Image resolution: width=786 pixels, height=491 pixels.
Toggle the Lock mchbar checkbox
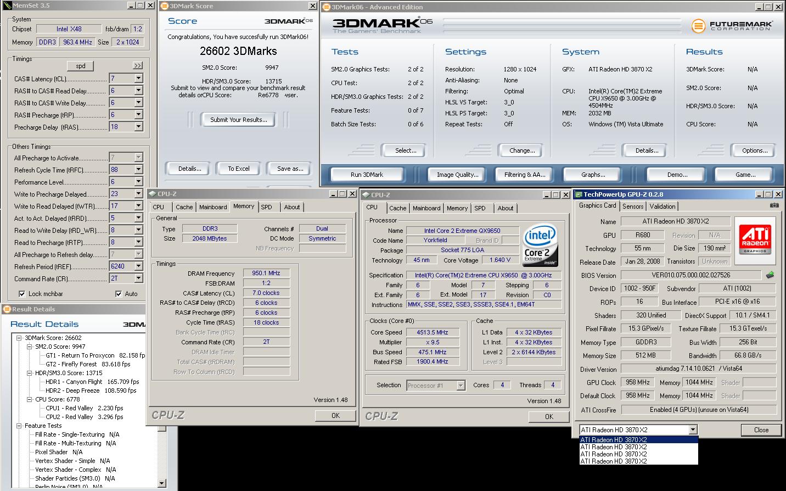[x=23, y=294]
